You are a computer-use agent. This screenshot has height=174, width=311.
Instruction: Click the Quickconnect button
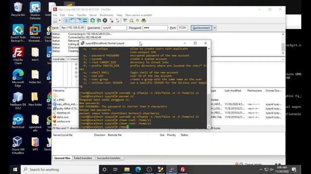pos(201,28)
